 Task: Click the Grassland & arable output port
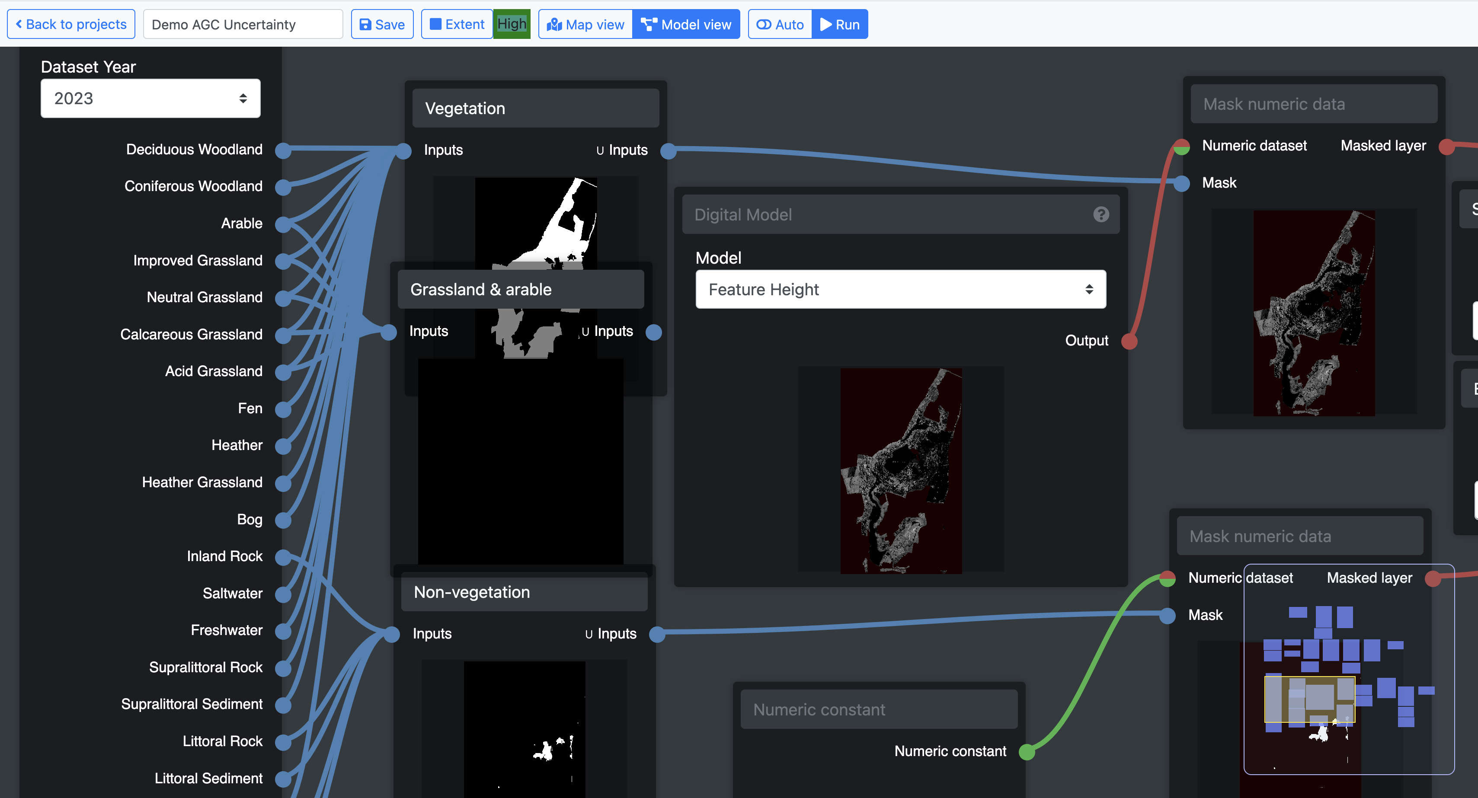click(653, 332)
